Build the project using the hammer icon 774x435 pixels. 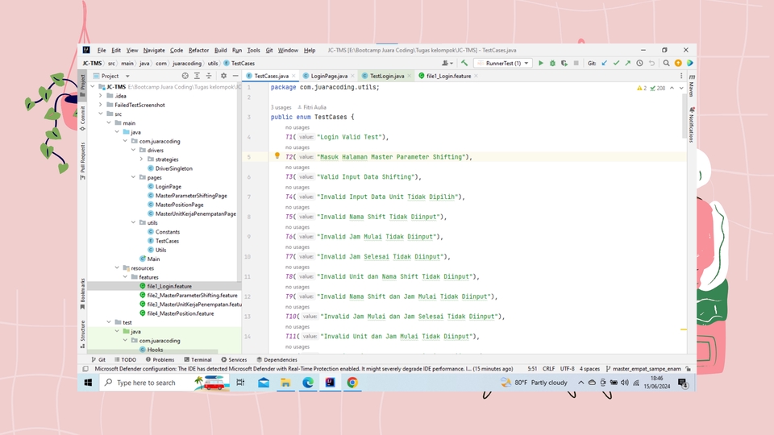[464, 63]
